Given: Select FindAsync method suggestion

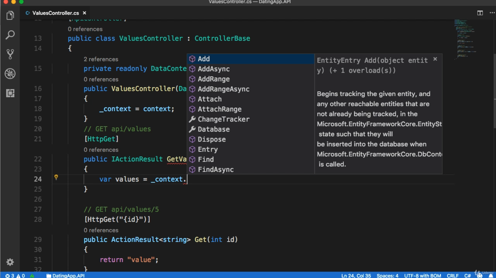Looking at the screenshot, I should pos(250,169).
